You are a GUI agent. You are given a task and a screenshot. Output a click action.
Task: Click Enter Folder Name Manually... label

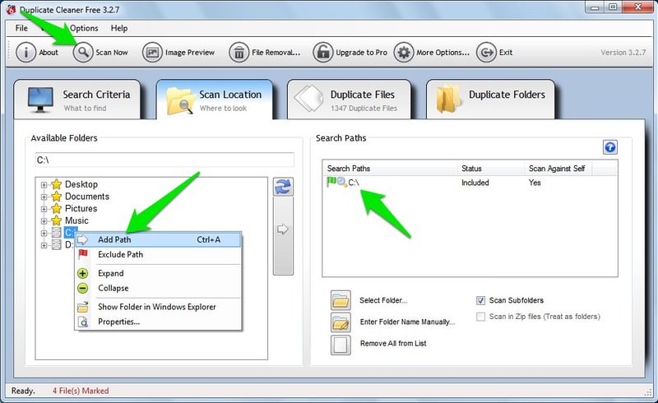pyautogui.click(x=407, y=322)
